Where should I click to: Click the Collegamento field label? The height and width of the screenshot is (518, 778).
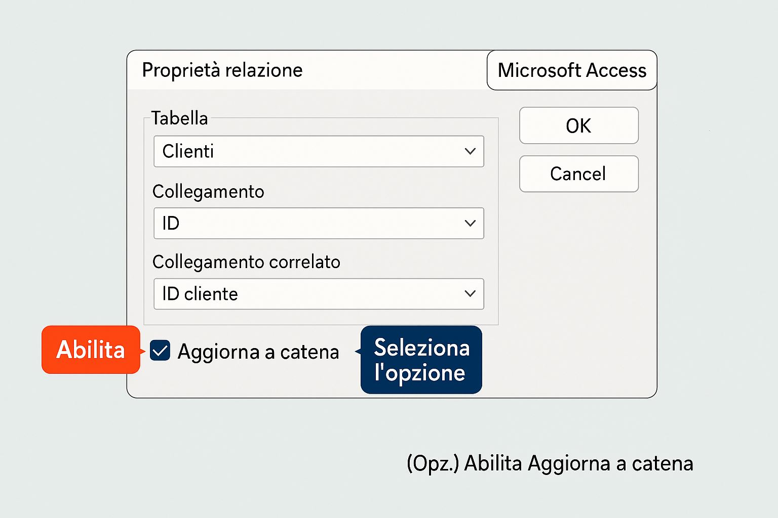point(208,192)
